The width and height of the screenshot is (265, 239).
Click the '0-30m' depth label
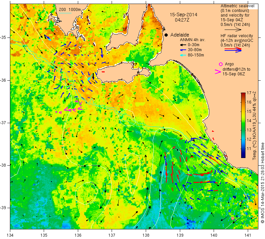coord(193,45)
